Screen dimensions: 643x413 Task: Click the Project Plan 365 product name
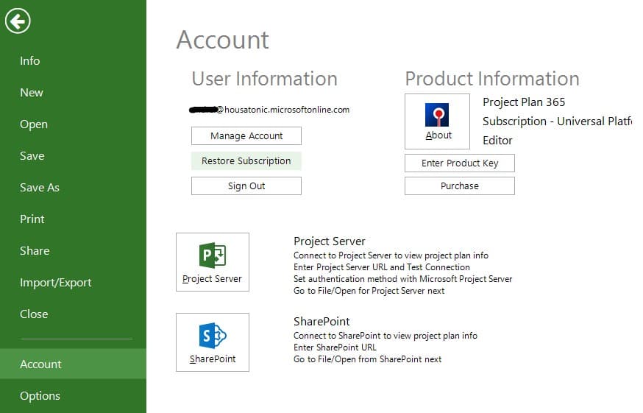click(x=524, y=102)
